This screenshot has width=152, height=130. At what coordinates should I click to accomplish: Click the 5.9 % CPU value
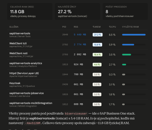(x=112, y=45)
